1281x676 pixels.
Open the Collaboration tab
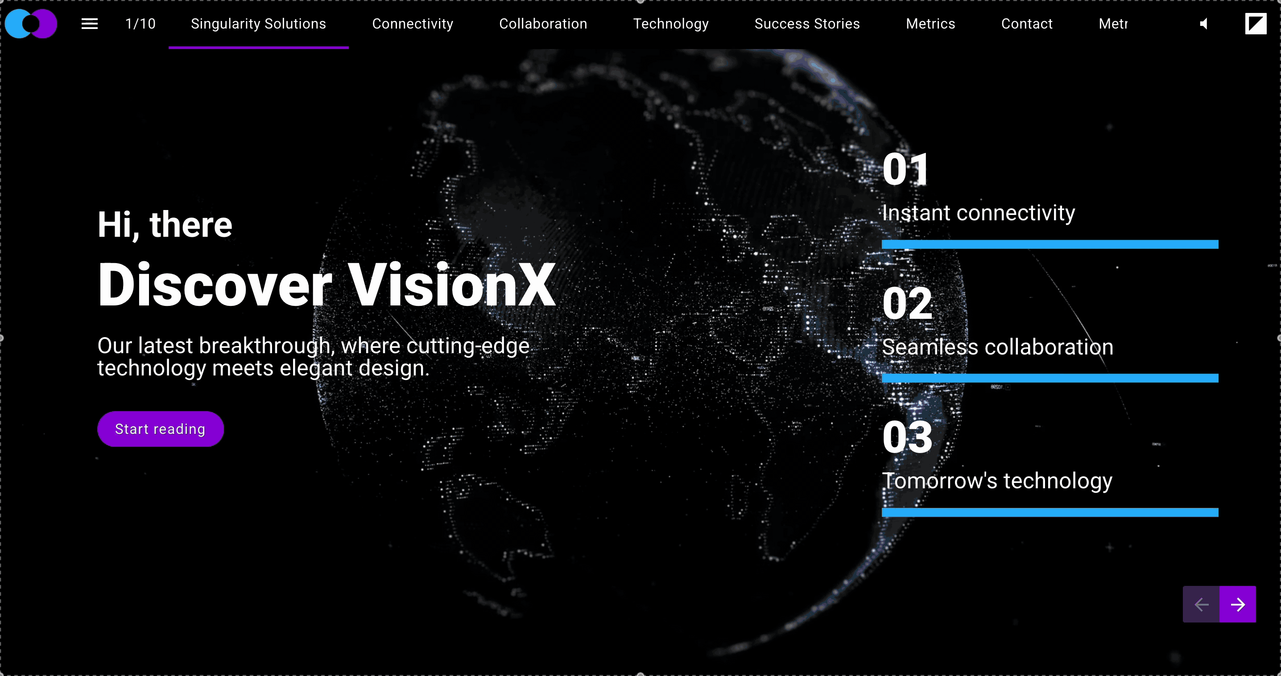pyautogui.click(x=542, y=23)
